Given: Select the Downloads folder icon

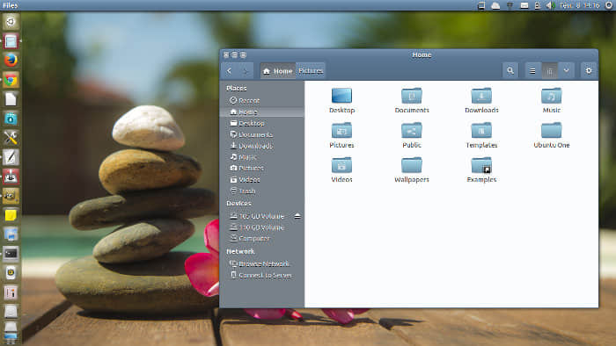Looking at the screenshot, I should tap(481, 96).
